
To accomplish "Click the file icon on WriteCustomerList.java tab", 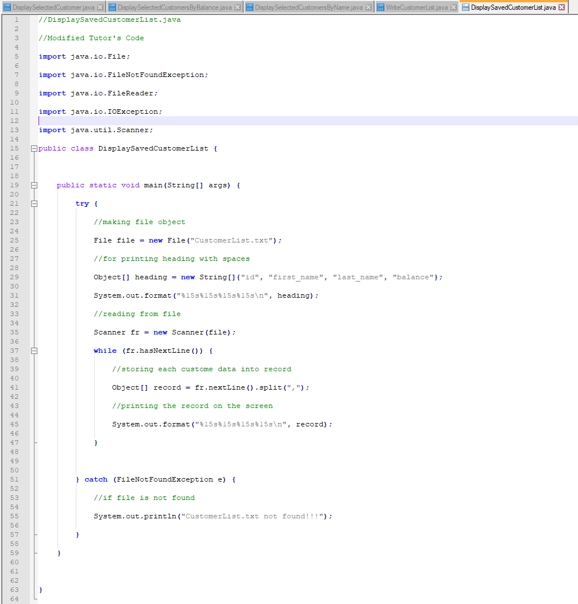I will click(380, 8).
